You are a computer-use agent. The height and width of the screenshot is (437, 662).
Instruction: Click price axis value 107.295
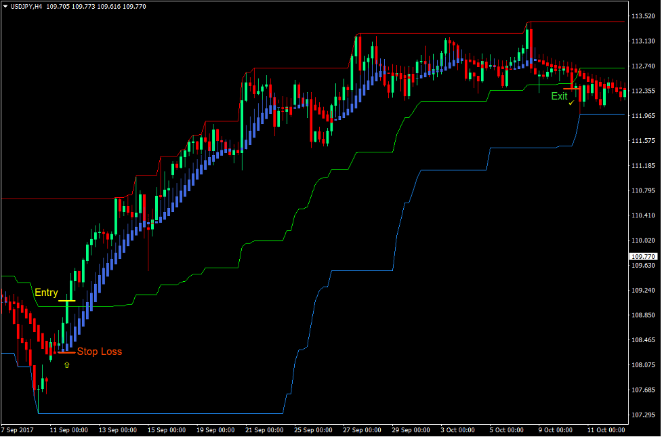pyautogui.click(x=643, y=415)
